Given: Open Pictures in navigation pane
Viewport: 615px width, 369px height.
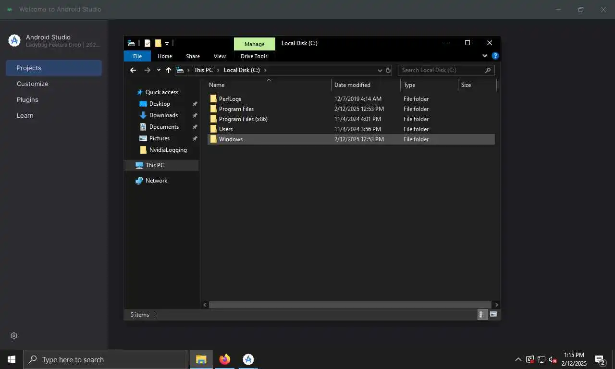Looking at the screenshot, I should (160, 138).
